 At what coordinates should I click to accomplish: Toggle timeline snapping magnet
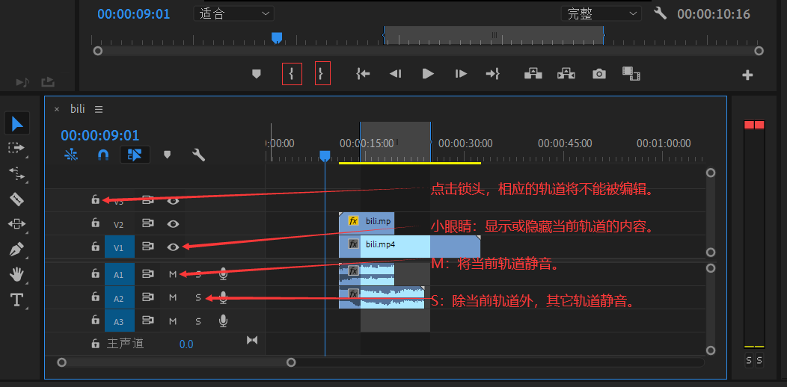pos(103,155)
